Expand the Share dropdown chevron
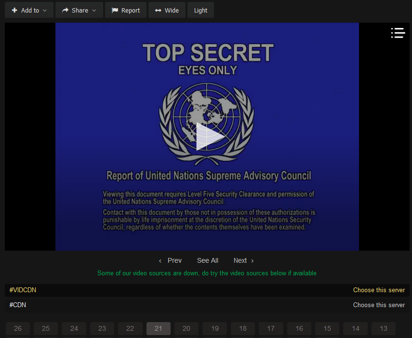 pos(94,11)
